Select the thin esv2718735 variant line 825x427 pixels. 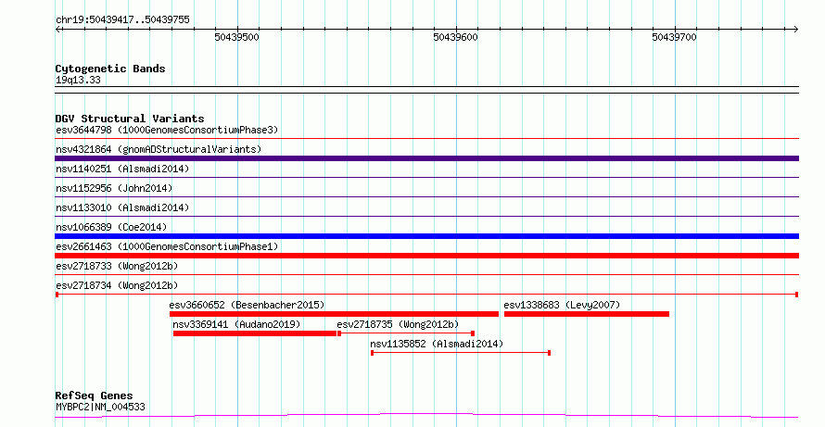(x=406, y=333)
